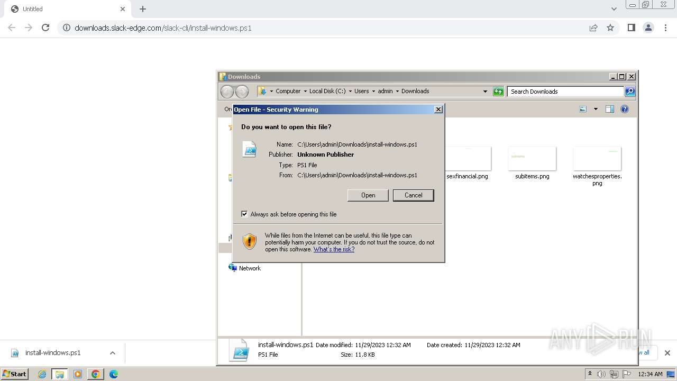Click the Chrome address bar URL
Image resolution: width=677 pixels, height=381 pixels.
(163, 28)
